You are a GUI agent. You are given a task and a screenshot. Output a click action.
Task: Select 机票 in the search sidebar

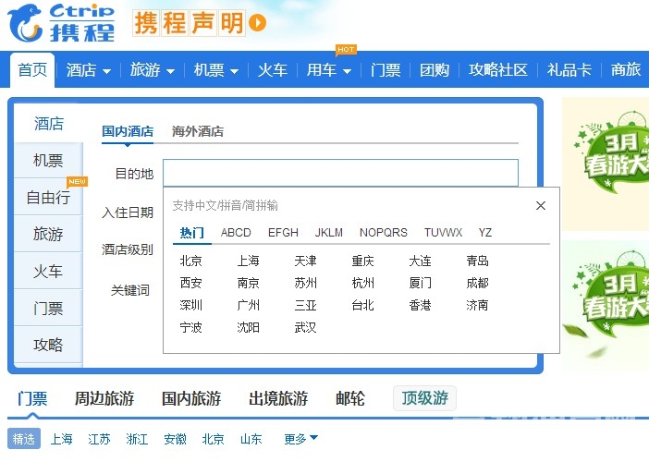tap(48, 160)
